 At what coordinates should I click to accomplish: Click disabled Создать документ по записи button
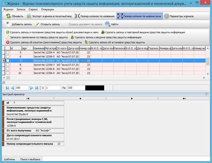85,24
